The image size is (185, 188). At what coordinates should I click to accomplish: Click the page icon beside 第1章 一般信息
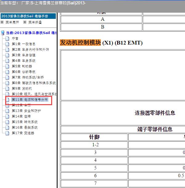[7, 44]
